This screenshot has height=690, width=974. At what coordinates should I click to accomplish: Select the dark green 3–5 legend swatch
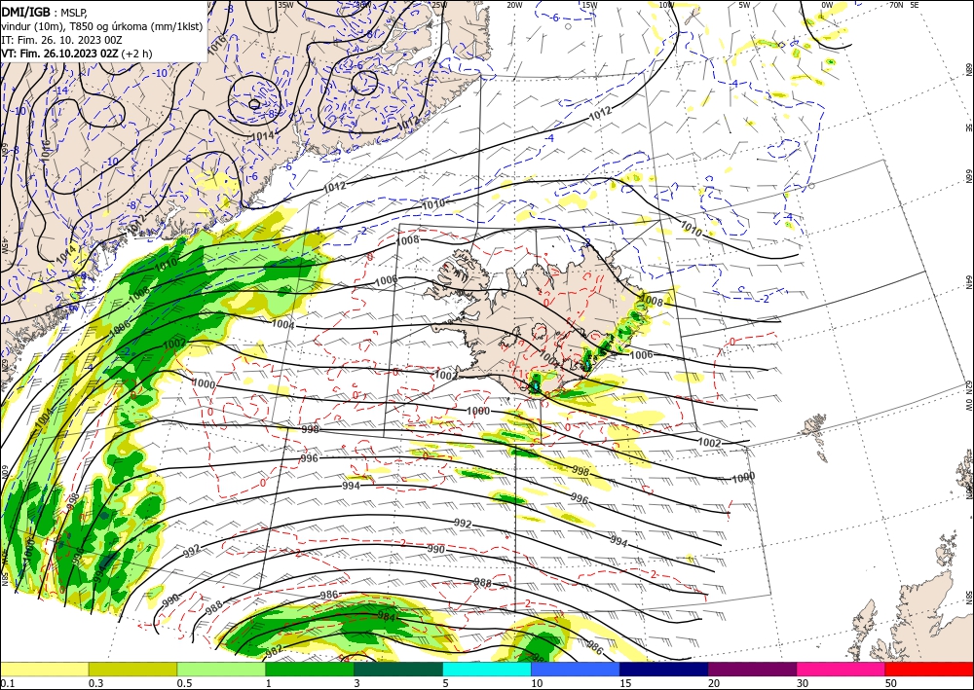coord(398,669)
